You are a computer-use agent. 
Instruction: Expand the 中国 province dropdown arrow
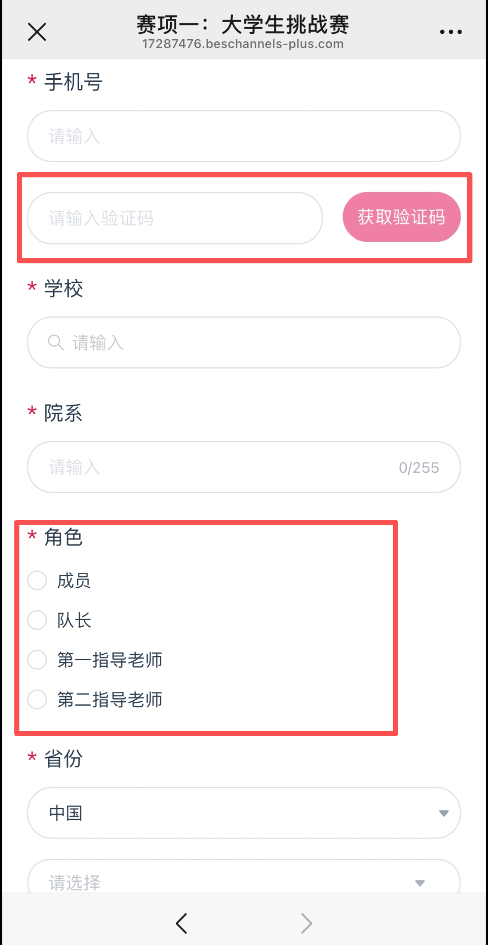(444, 813)
